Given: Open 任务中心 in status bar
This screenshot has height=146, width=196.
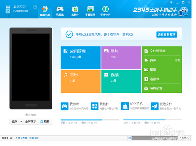Looking at the screenshot, I should [184, 138].
